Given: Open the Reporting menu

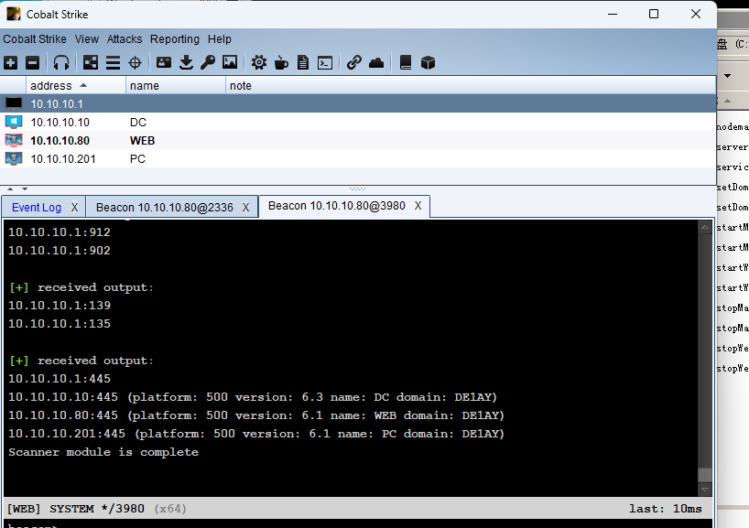Looking at the screenshot, I should click(174, 39).
